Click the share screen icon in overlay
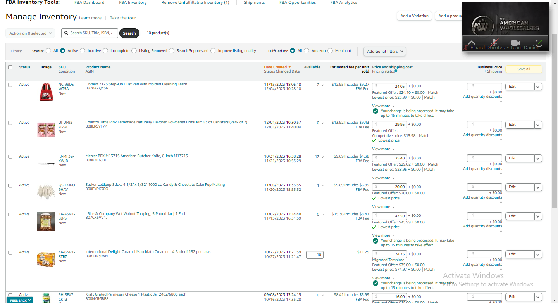 click(539, 43)
